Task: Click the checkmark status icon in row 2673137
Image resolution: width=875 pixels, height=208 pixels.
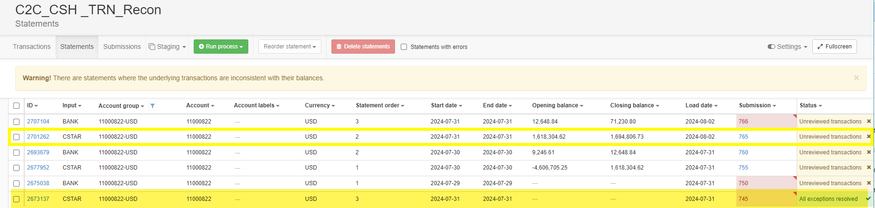Action: click(869, 199)
